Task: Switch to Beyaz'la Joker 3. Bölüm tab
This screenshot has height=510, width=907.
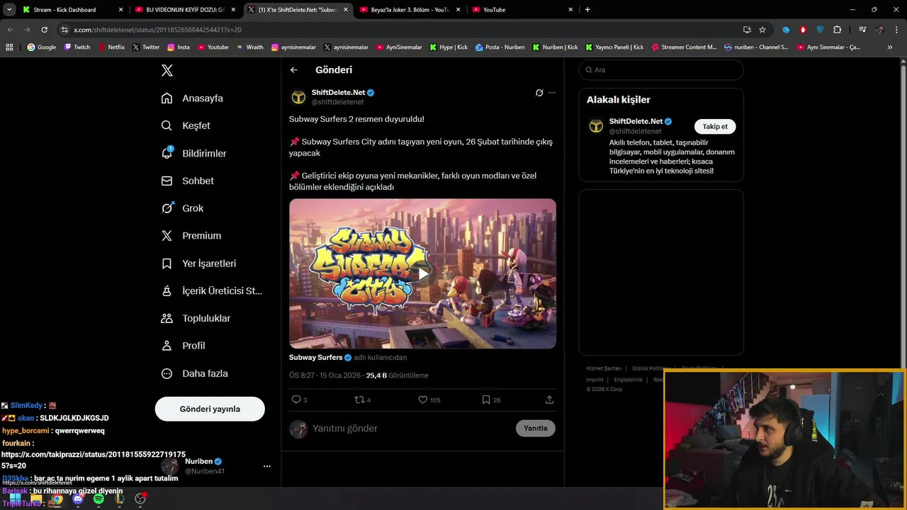Action: pyautogui.click(x=410, y=10)
